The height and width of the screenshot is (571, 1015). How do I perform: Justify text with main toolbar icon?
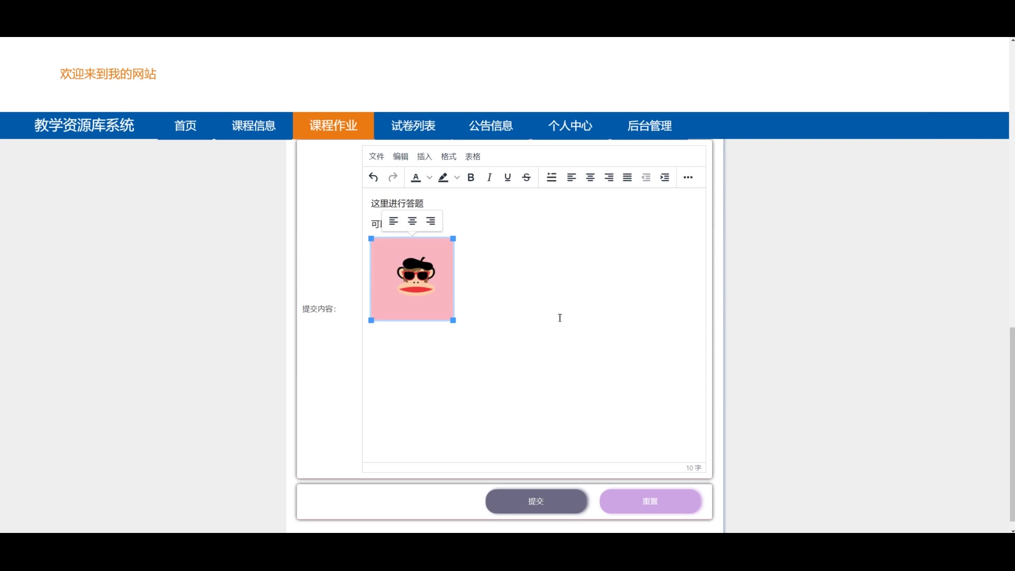(x=628, y=178)
